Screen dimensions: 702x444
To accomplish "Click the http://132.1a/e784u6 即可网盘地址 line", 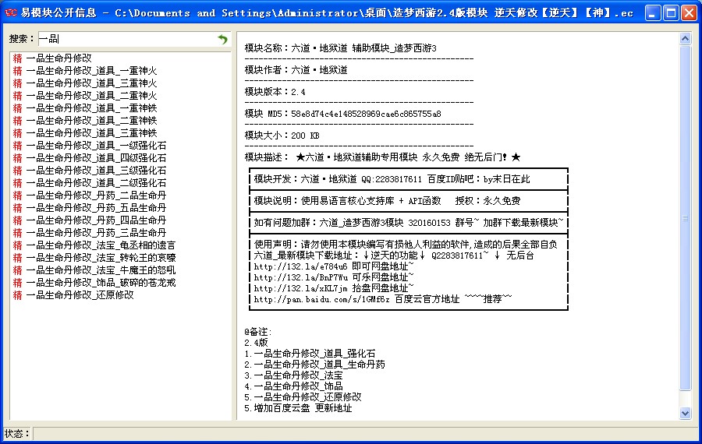I will pos(334,266).
